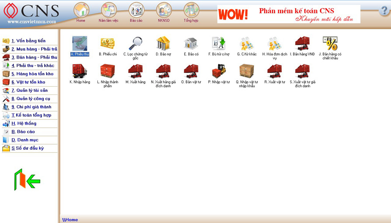The width and height of the screenshot is (391, 223).
Task: Select 2. Mua hàng - Phải trả
Action: coord(30,49)
